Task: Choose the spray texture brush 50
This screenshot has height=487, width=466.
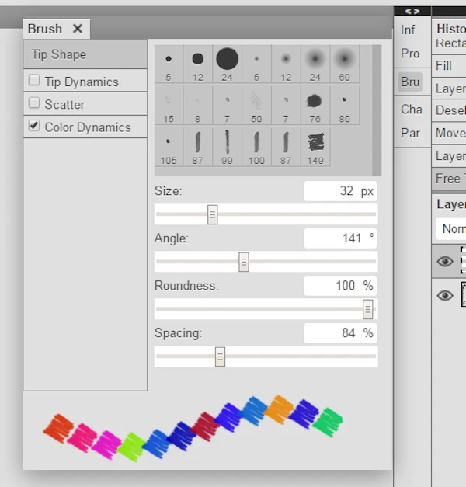Action: (256, 106)
